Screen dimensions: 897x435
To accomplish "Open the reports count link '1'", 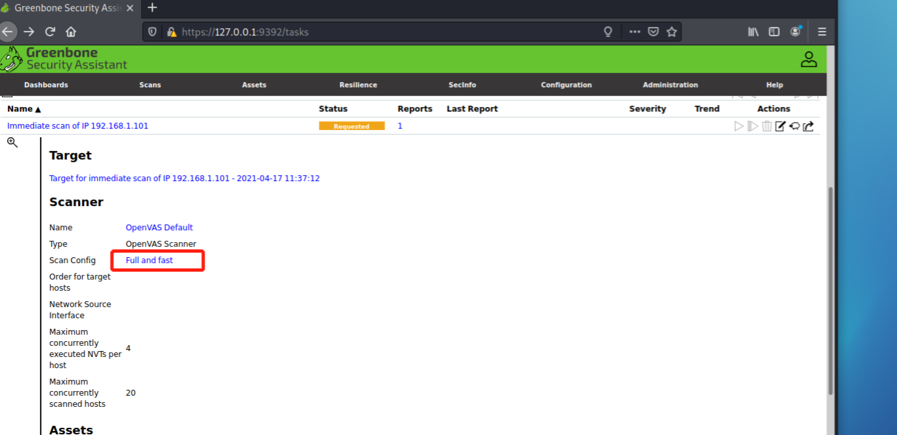I will [400, 126].
